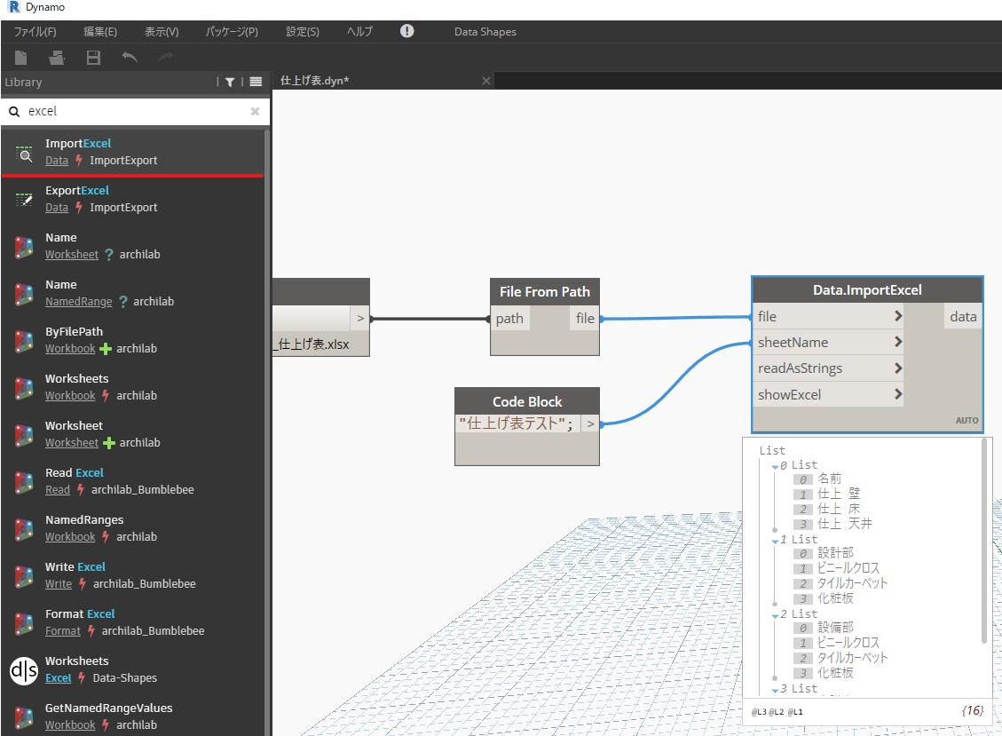Open the 設定(S) menu
The height and width of the screenshot is (736, 1002).
pos(303,31)
